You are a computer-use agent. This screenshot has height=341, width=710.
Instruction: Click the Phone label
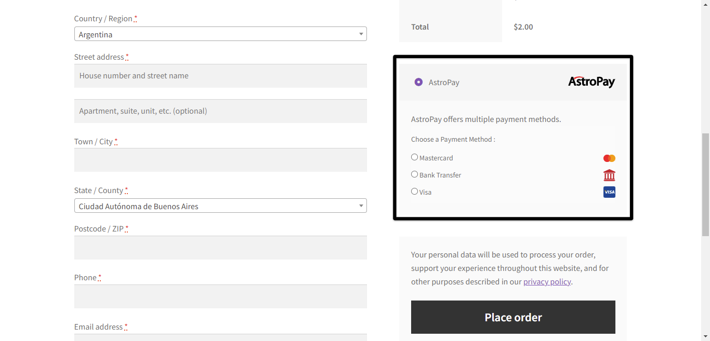85,278
